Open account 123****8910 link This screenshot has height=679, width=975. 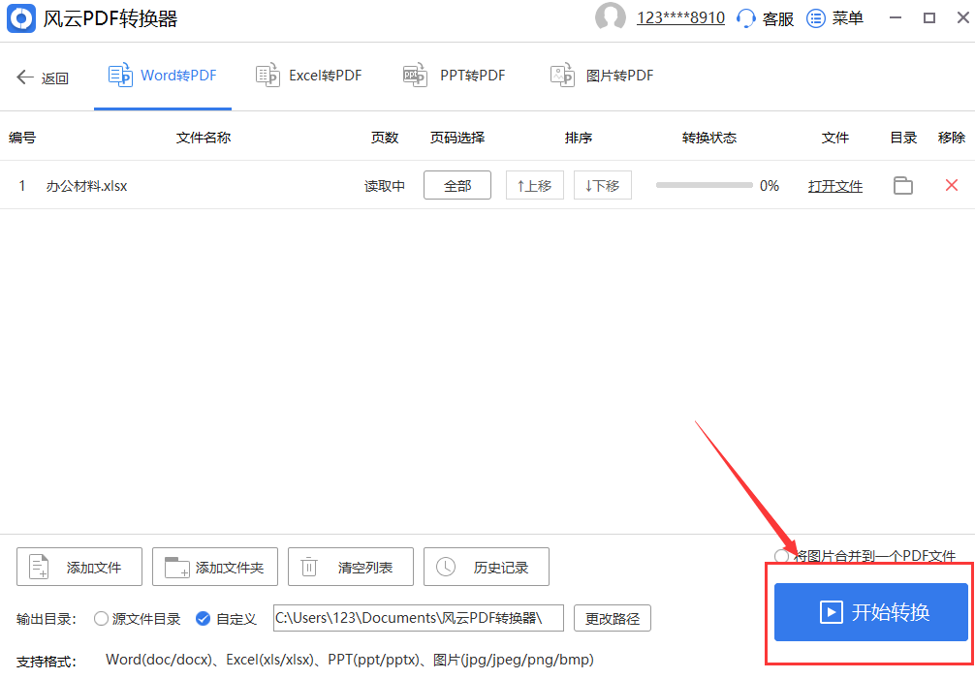coord(680,18)
